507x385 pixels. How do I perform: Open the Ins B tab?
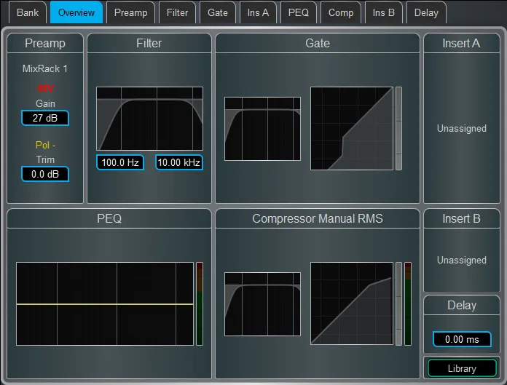pos(383,12)
